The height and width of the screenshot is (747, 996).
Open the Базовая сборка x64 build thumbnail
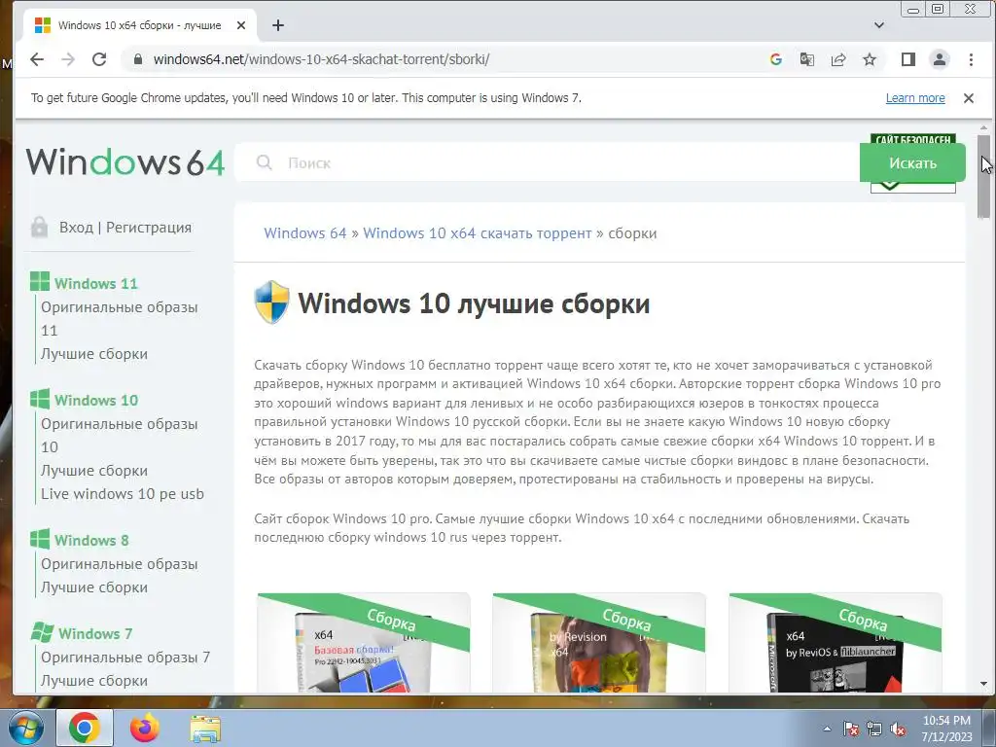(364, 643)
